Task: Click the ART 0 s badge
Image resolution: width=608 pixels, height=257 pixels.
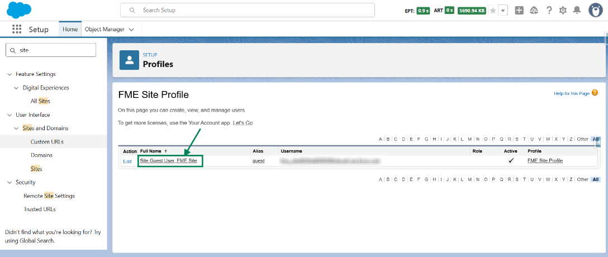Action: 449,11
